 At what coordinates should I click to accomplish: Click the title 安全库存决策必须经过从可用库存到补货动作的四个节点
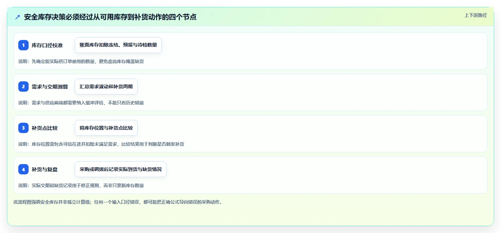tap(110, 17)
